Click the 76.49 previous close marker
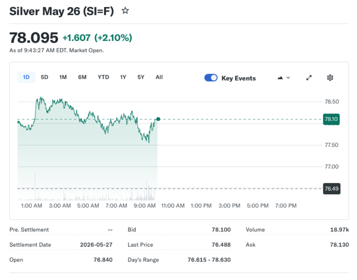 (331, 189)
